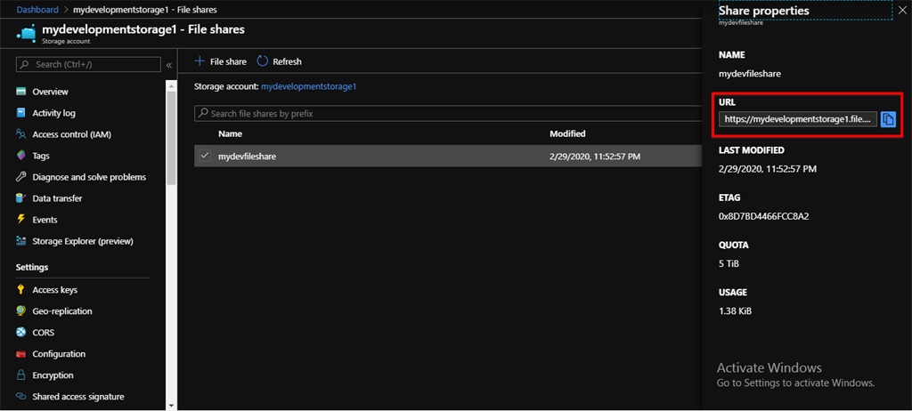Click sidebar scrollbar down arrow

pyautogui.click(x=171, y=405)
